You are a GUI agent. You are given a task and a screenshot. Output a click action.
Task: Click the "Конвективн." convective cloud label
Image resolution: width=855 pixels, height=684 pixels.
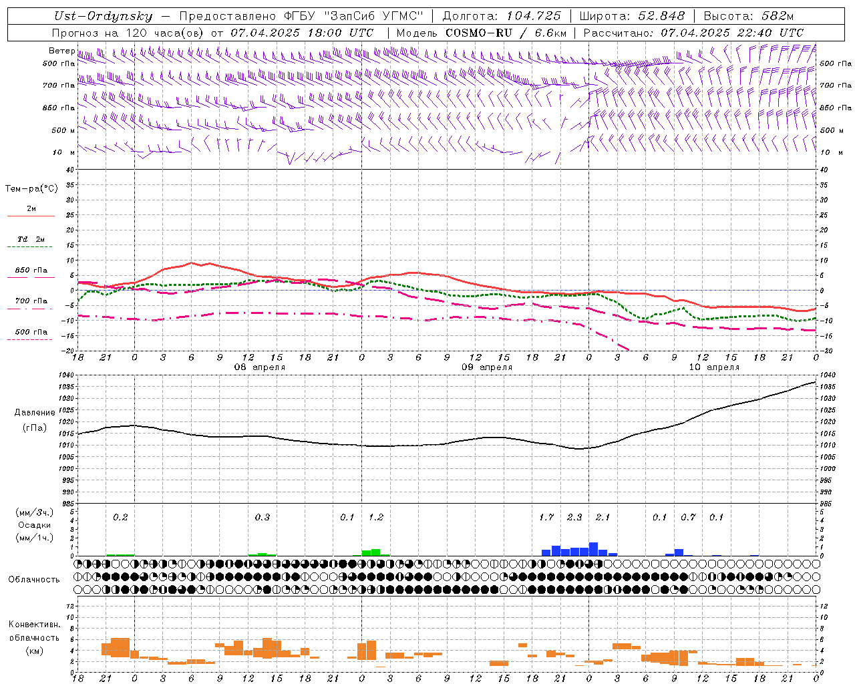coord(34,625)
